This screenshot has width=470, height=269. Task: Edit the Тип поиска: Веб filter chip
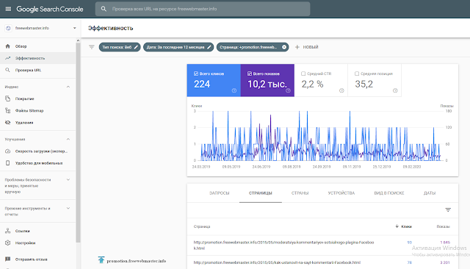click(120, 47)
